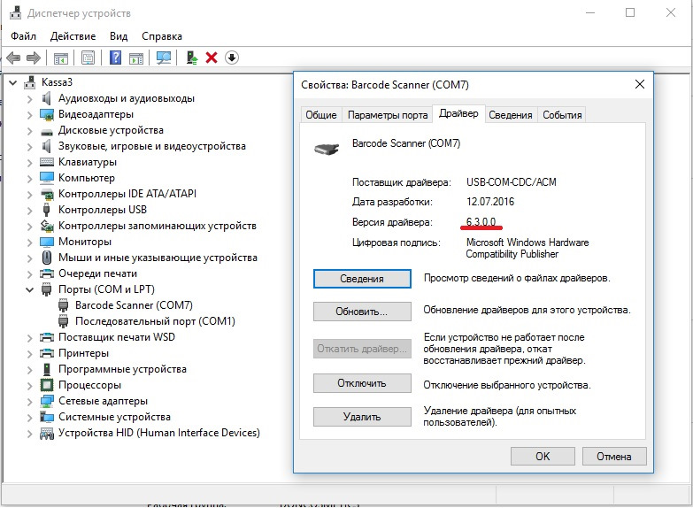Click the Мониторы monitor icon
Image resolution: width=693 pixels, height=508 pixels.
(x=47, y=242)
